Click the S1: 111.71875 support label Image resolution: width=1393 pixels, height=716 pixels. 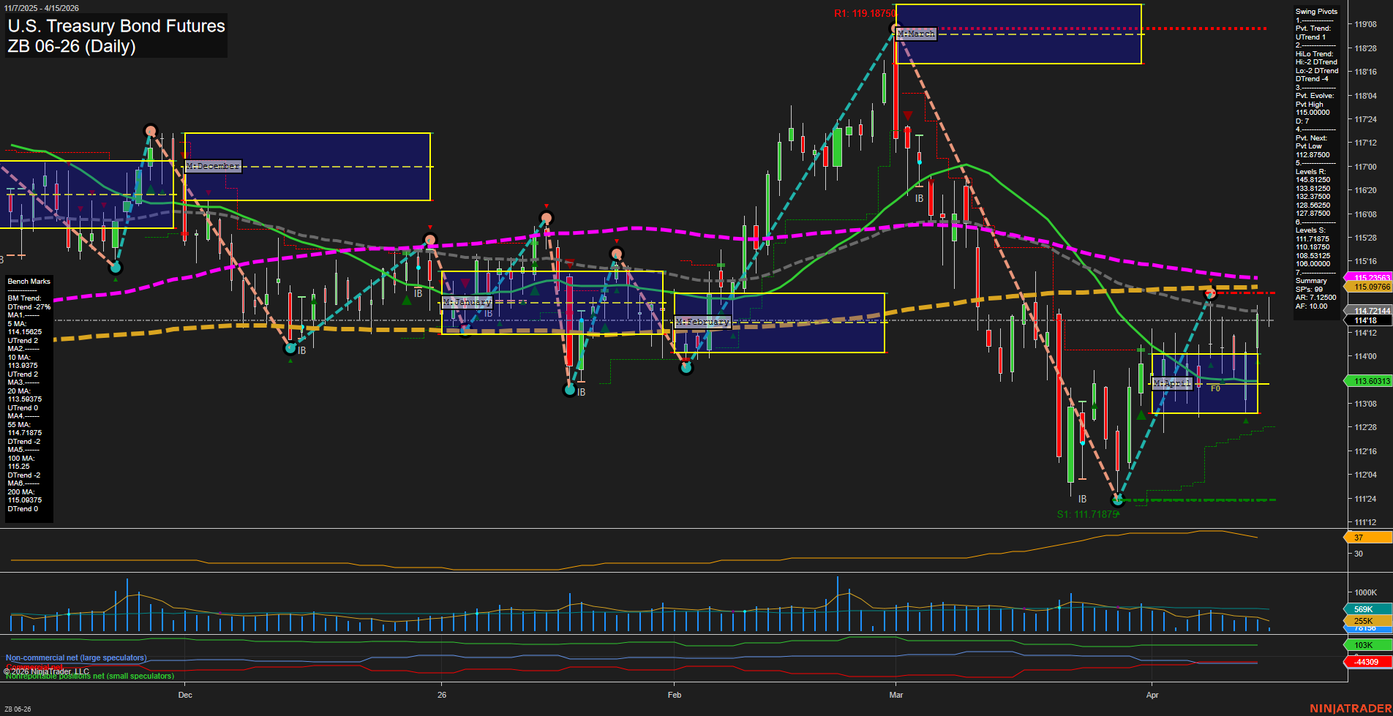coord(1087,514)
